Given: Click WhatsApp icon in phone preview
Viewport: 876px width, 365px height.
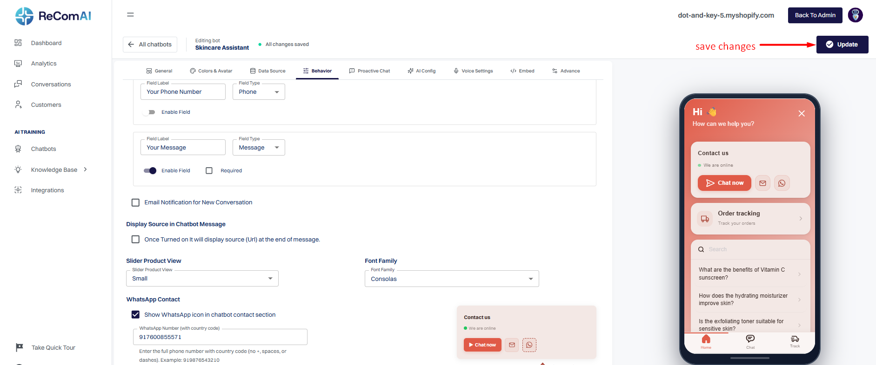Looking at the screenshot, I should [782, 183].
